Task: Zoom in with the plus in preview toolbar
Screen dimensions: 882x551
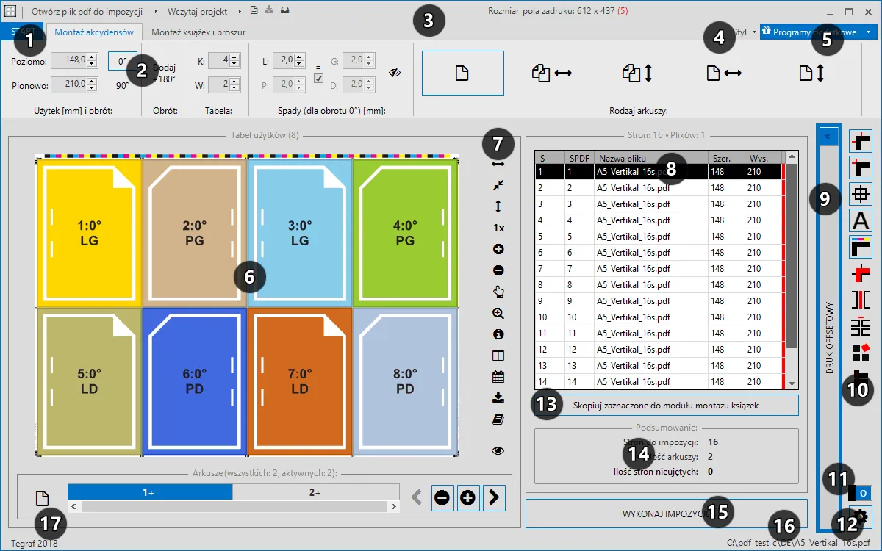Action: pos(498,249)
